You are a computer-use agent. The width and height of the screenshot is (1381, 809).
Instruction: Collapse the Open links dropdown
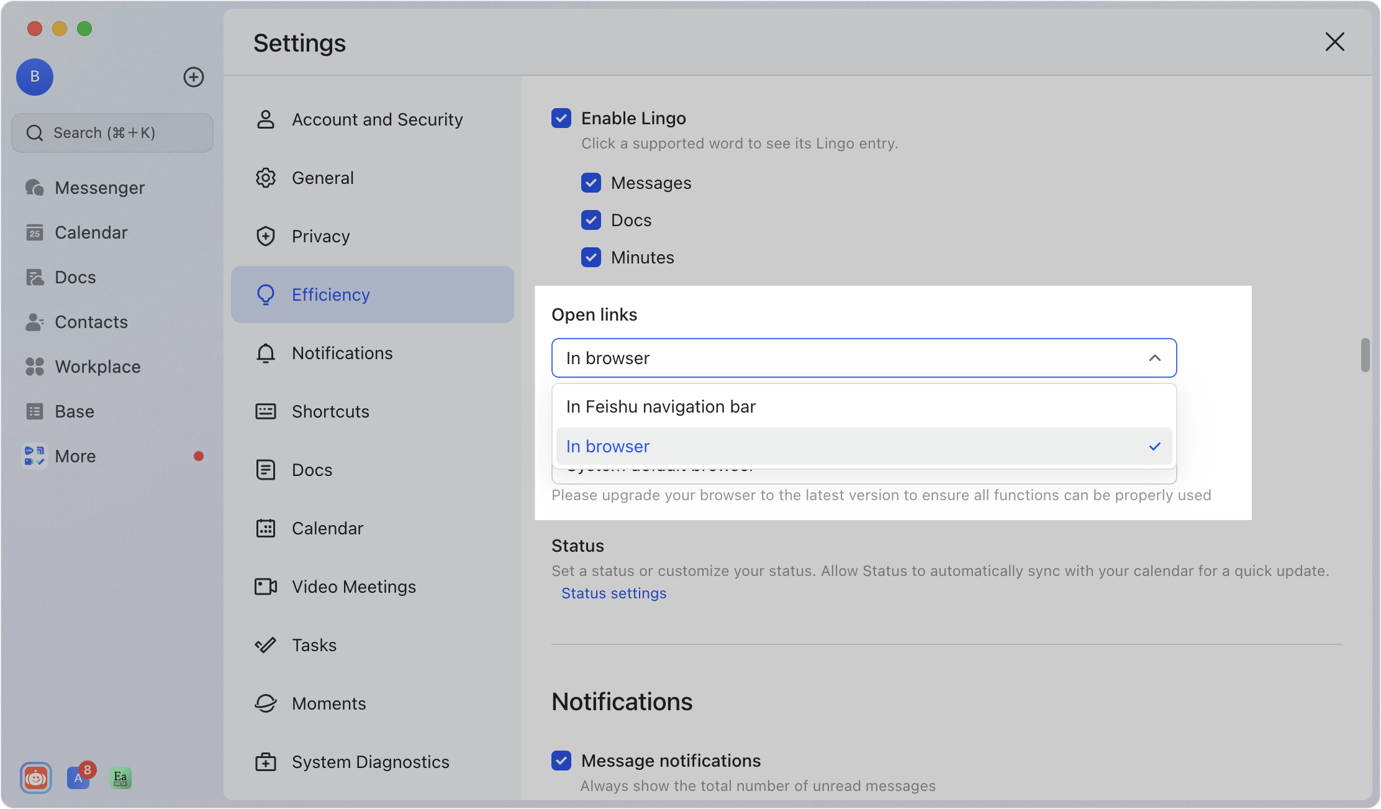(x=1154, y=358)
